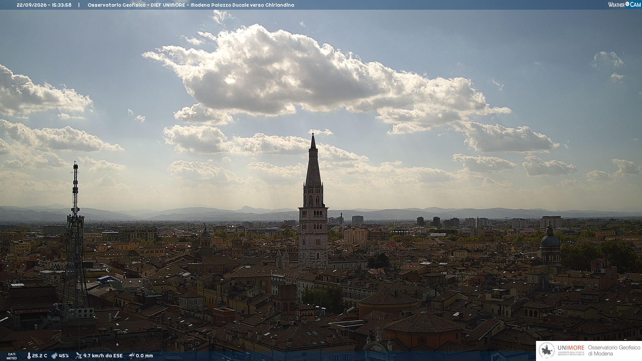
Task: Click the 45% humidity reading
Action: tap(64, 356)
